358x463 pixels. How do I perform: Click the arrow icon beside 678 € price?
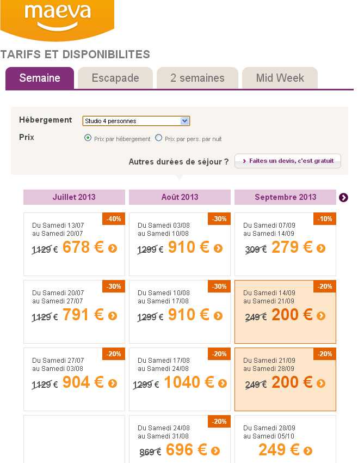point(113,248)
